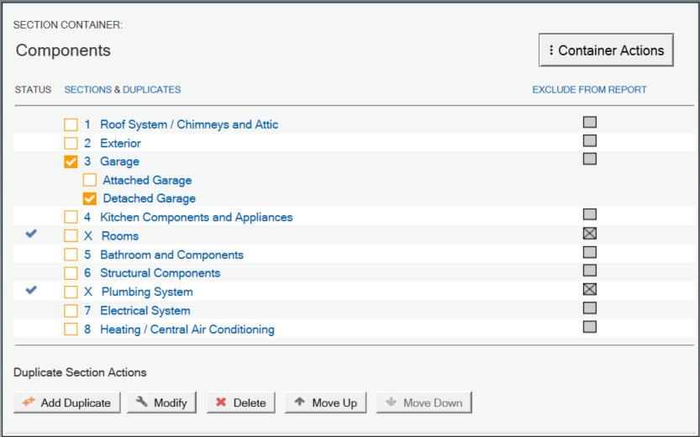Check the Plumbing System section checkbox
The height and width of the screenshot is (437, 700).
pos(71,292)
